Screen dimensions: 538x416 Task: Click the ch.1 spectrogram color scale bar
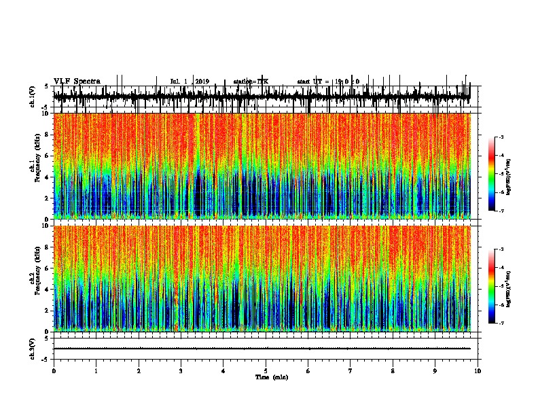(x=492, y=174)
